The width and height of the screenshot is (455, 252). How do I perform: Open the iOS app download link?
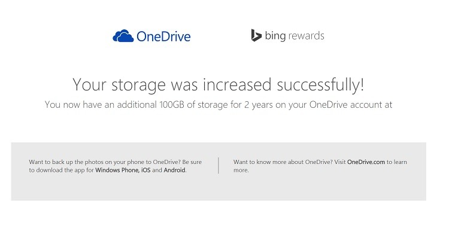tap(145, 170)
